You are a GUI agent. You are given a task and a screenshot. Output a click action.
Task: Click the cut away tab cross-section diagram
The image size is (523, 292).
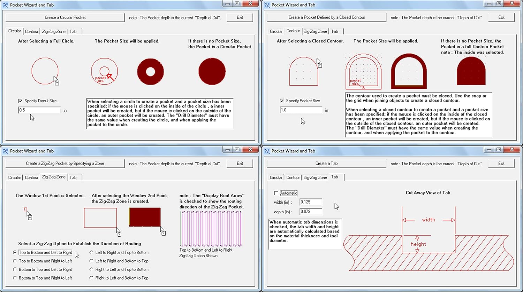click(429, 238)
